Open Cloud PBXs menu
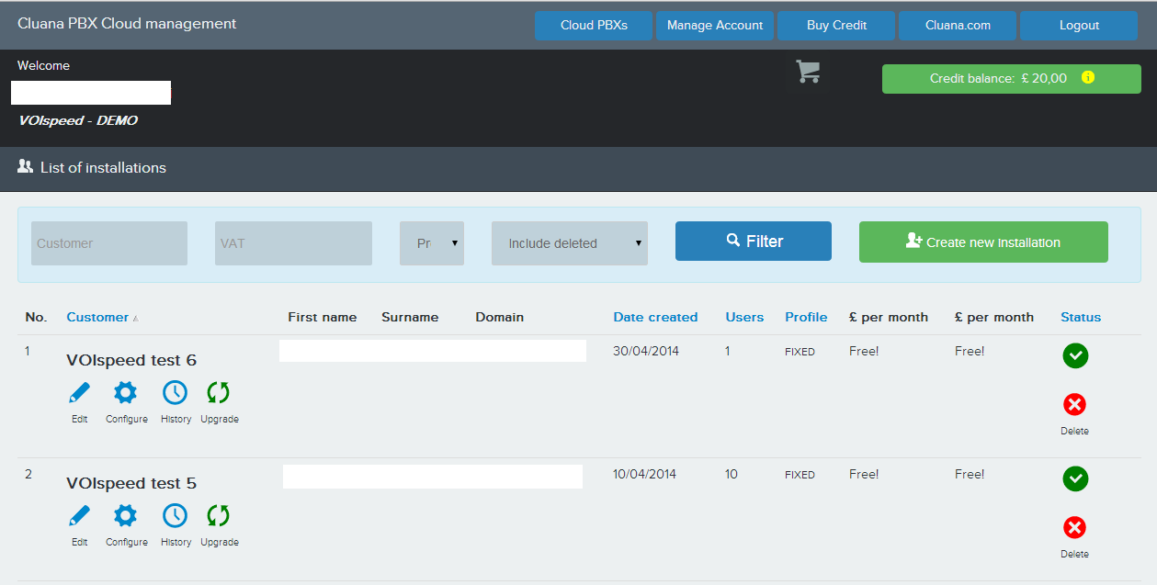This screenshot has height=585, width=1157. (594, 26)
